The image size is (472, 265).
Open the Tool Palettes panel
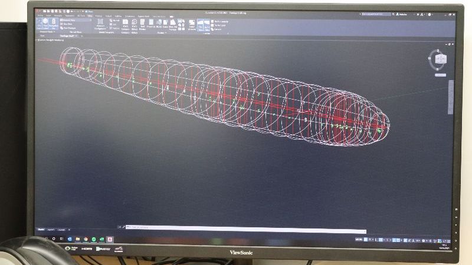(x=142, y=25)
